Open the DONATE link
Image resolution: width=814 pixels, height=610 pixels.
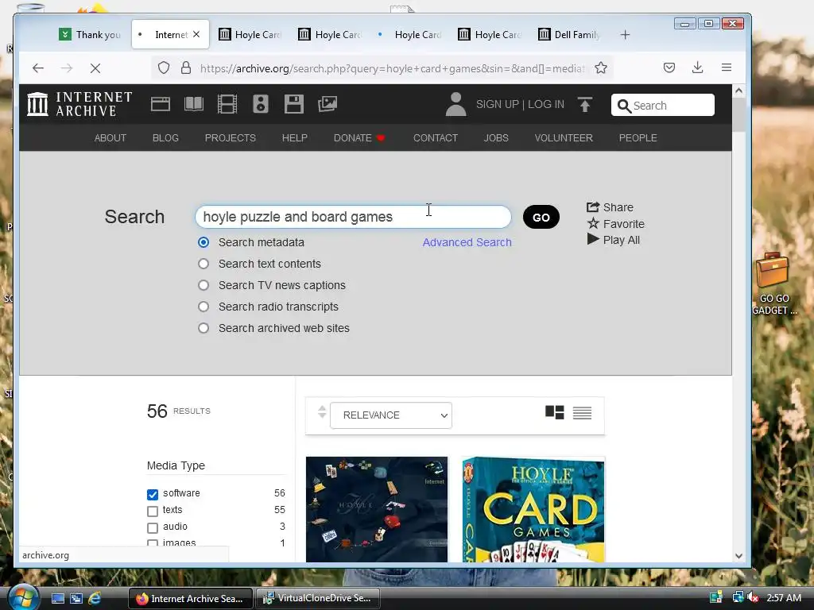(x=359, y=138)
